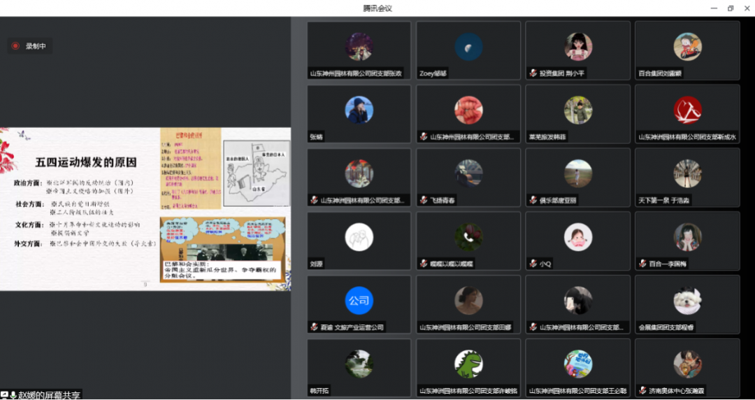Select the 赵媛的屏幕共享 label
This screenshot has height=400, width=755.
point(49,395)
